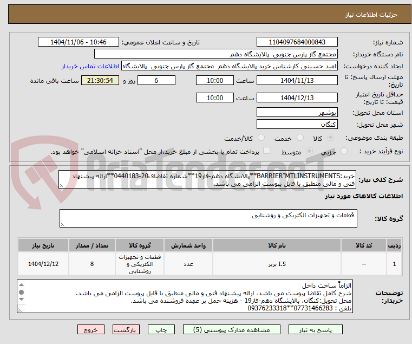Click the quantity cell showing 8
Viewport: 412px width, 344px height.
tap(92, 264)
